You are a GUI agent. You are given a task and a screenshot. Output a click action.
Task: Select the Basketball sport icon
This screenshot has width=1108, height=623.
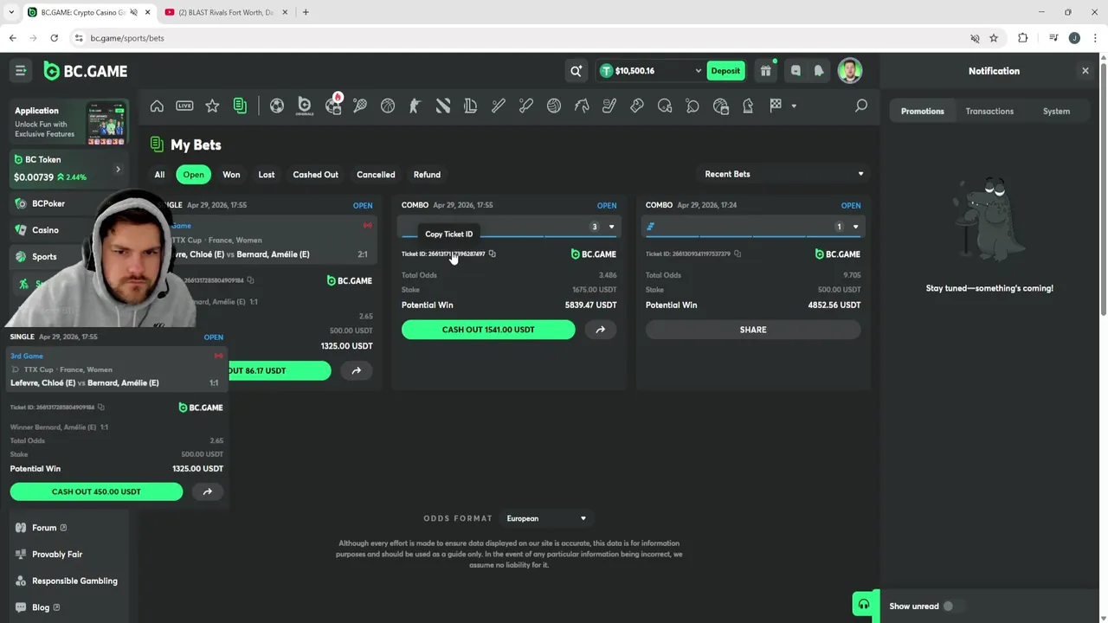(388, 106)
